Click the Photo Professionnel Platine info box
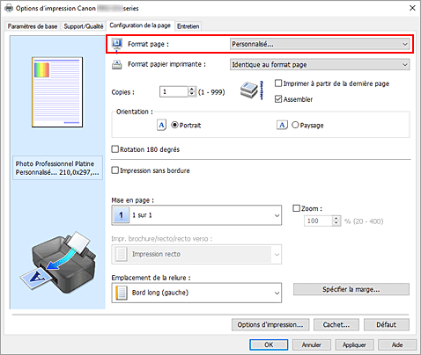 tap(57, 168)
